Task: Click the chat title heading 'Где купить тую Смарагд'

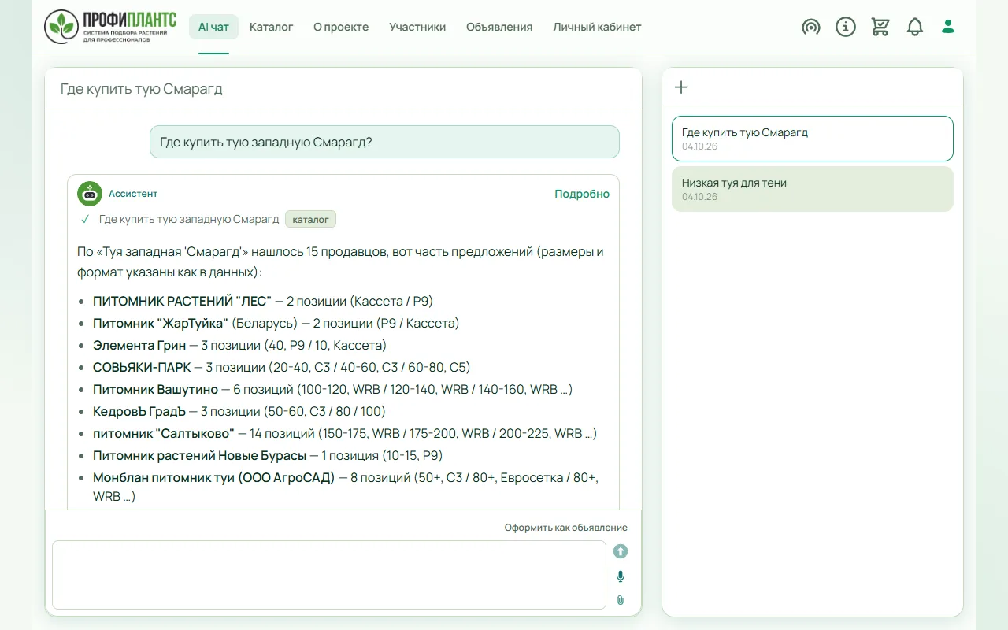Action: [142, 89]
